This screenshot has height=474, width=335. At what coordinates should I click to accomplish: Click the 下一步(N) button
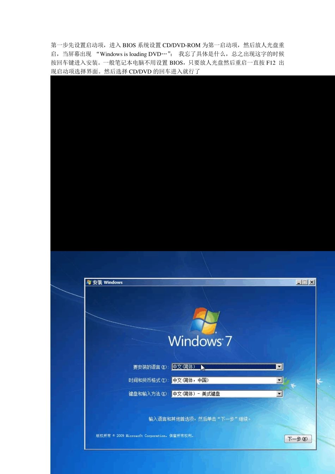[298, 439]
